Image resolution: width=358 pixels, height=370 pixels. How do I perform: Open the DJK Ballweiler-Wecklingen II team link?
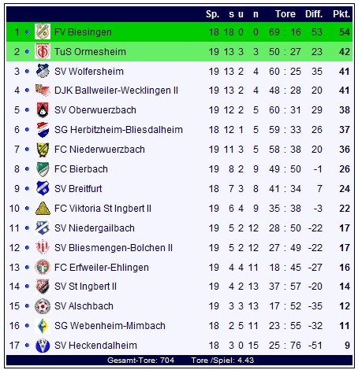click(x=116, y=91)
